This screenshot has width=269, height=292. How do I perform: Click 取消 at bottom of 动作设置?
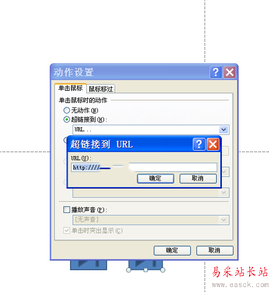pyautogui.click(x=215, y=251)
